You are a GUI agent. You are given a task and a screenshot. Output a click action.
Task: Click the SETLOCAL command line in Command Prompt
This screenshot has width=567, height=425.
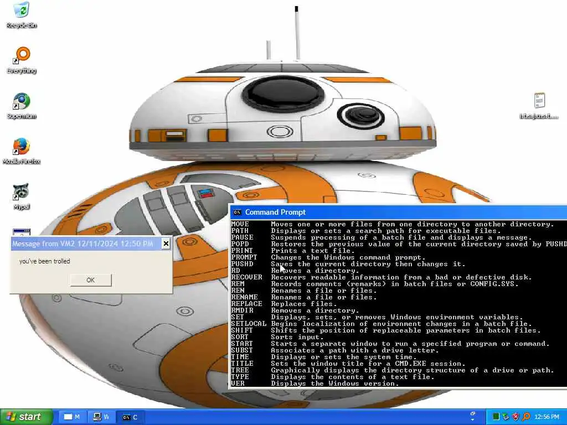point(382,324)
